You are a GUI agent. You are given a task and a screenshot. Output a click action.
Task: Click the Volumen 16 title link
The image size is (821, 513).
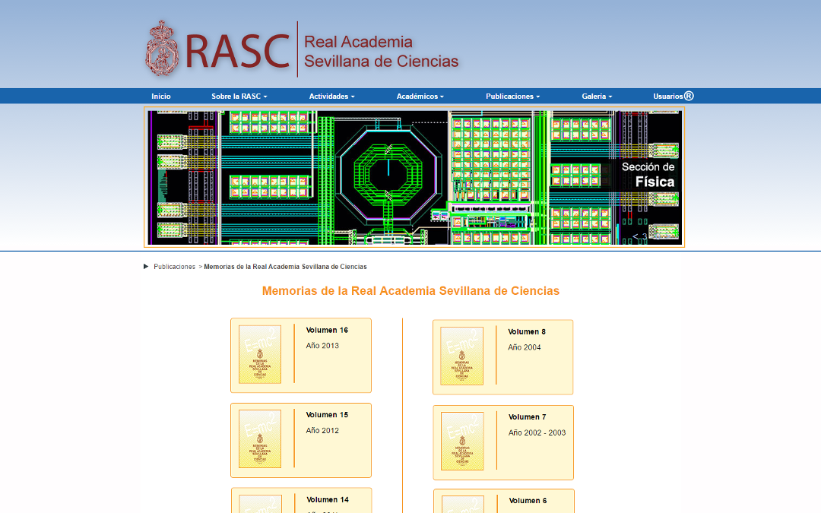(327, 330)
